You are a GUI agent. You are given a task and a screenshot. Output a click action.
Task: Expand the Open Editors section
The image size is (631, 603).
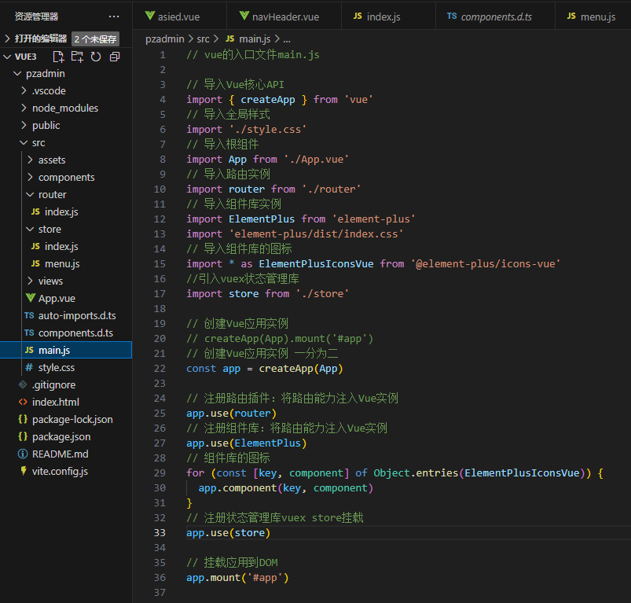click(7, 39)
